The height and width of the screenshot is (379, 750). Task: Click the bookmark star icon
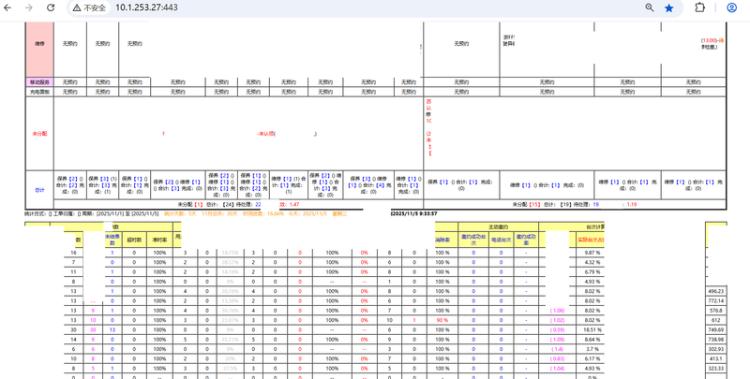669,7
